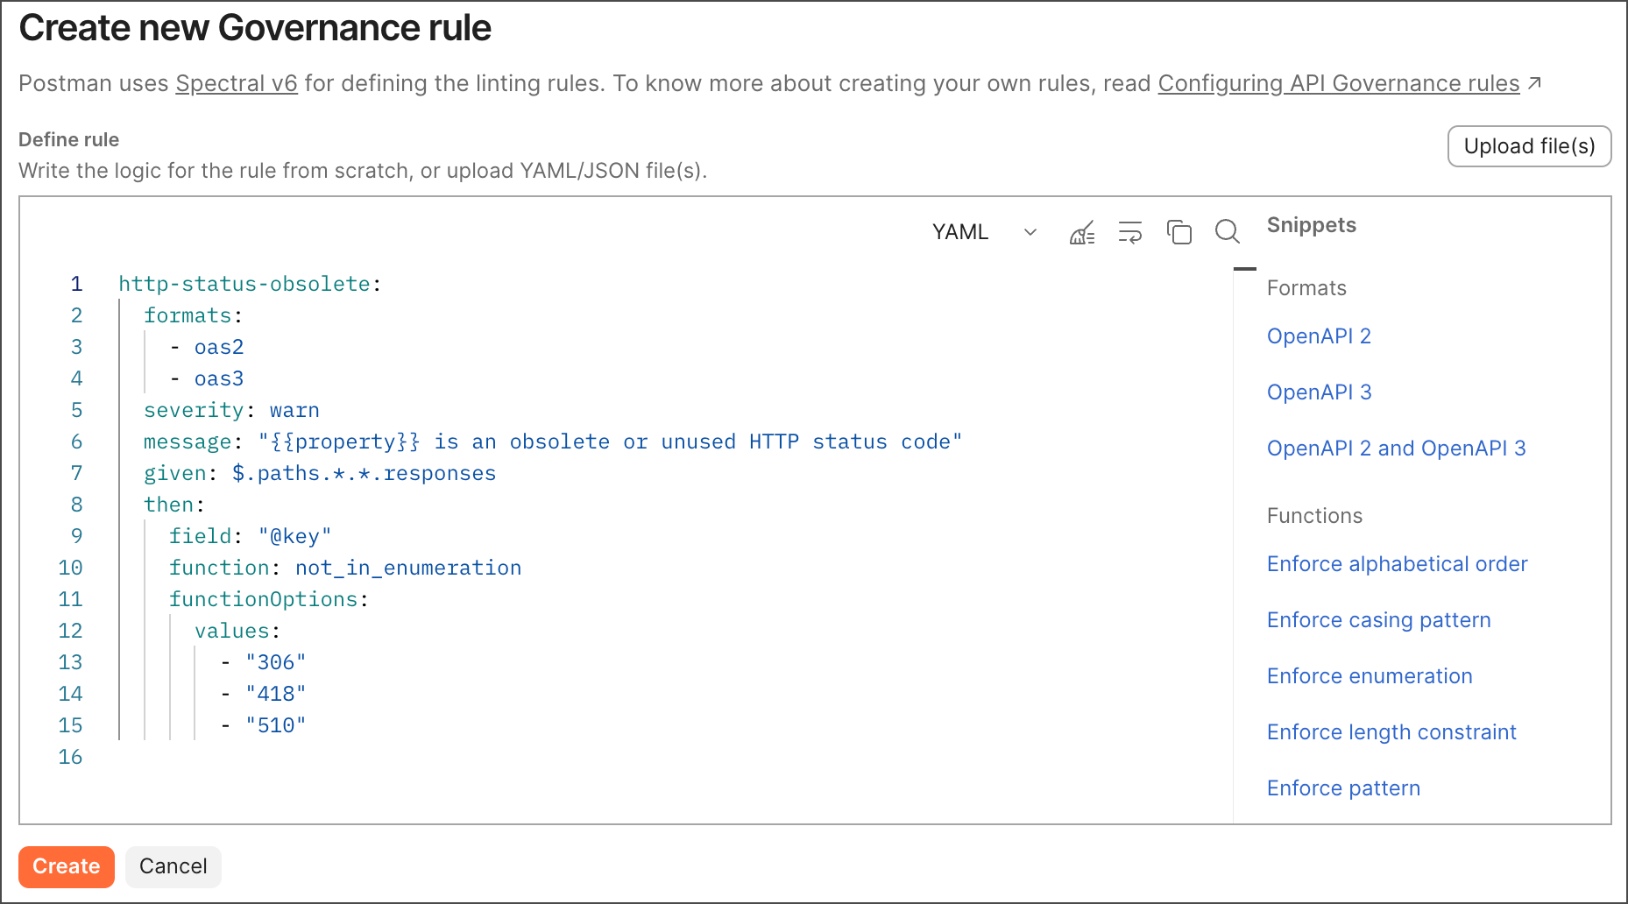
Task: Insert the OpenAPI 3 format snippet
Action: click(1319, 392)
